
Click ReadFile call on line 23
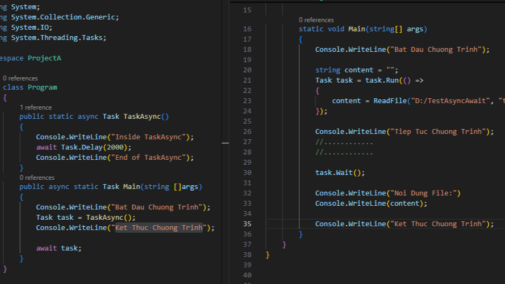[390, 101]
